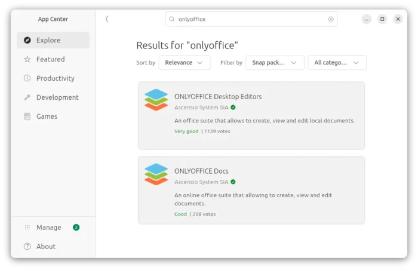Click the ONLYOFFICE Docs logo
The width and height of the screenshot is (418, 270).
tap(156, 174)
